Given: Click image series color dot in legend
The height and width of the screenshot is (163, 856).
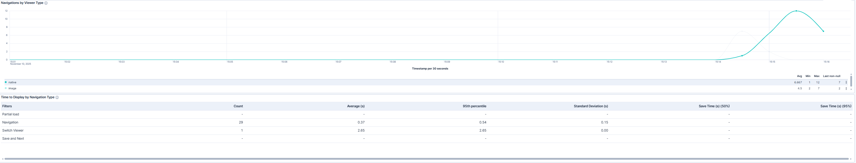Looking at the screenshot, I should [6, 88].
